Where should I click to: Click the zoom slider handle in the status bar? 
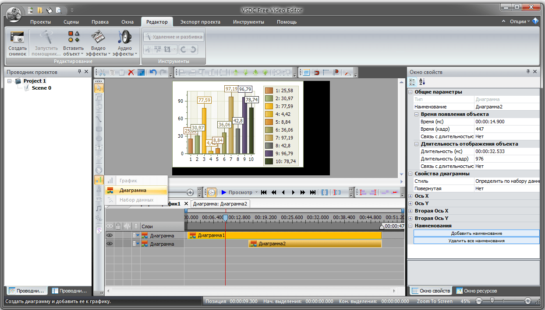492,301
